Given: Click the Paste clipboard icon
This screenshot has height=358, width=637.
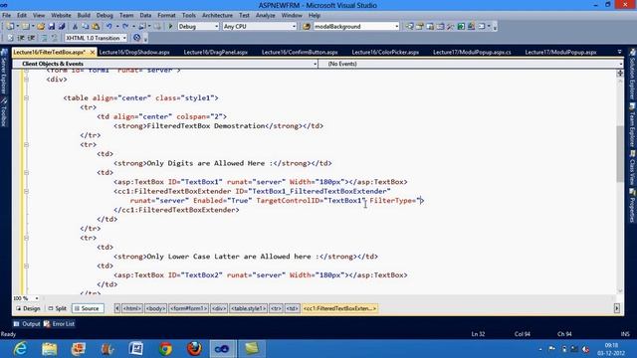Looking at the screenshot, I should [96, 27].
